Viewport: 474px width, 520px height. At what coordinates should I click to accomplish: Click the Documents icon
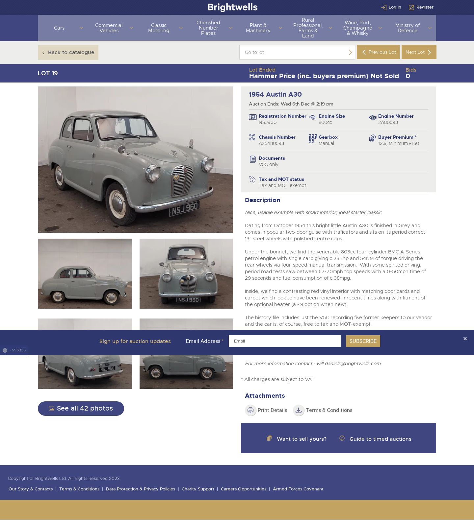coord(252,159)
